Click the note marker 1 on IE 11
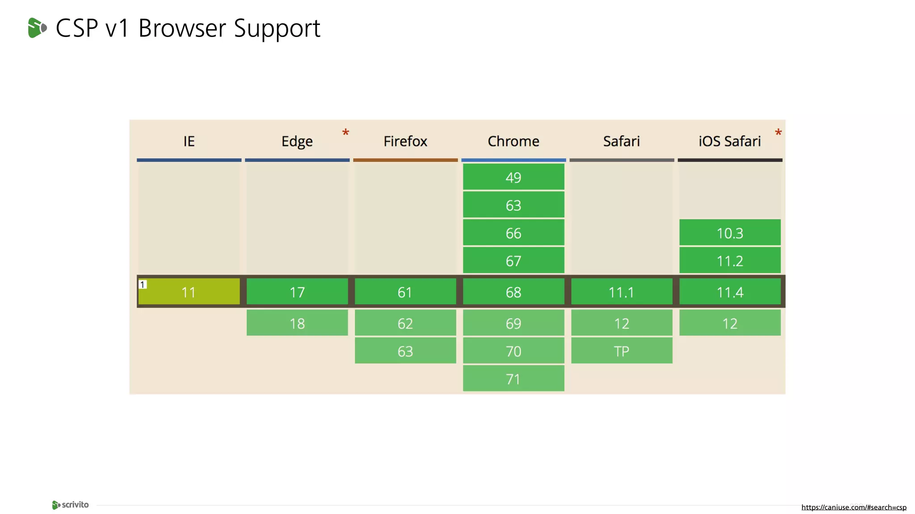915x514 pixels. 143,284
